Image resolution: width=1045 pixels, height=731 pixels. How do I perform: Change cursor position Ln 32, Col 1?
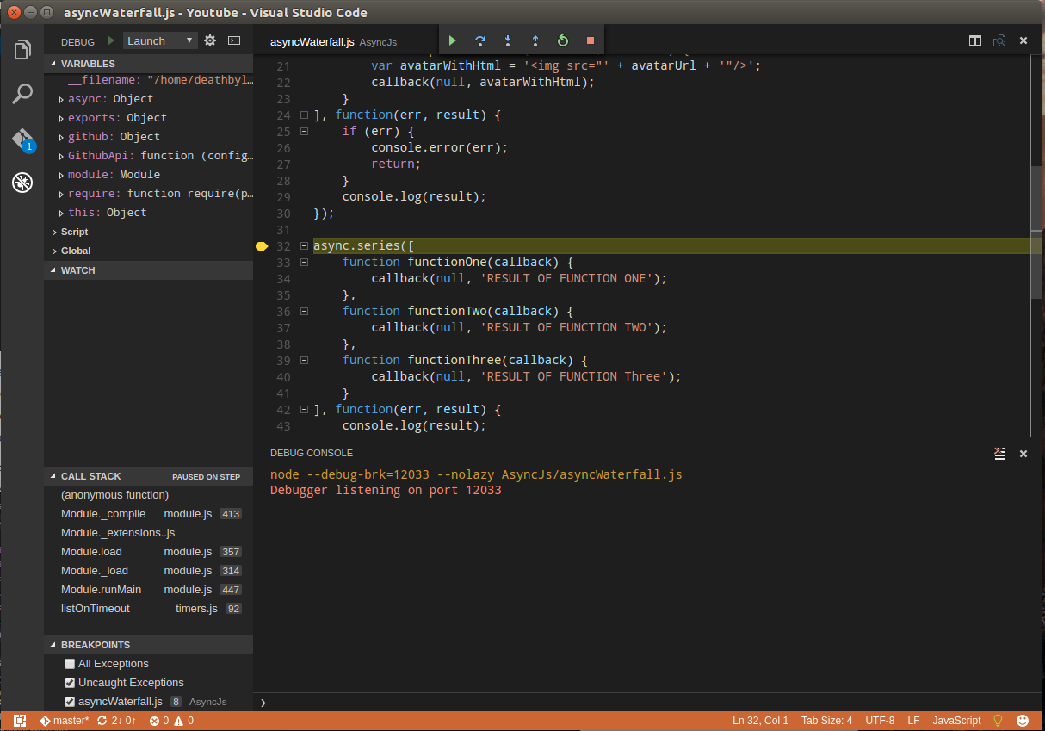click(x=760, y=721)
